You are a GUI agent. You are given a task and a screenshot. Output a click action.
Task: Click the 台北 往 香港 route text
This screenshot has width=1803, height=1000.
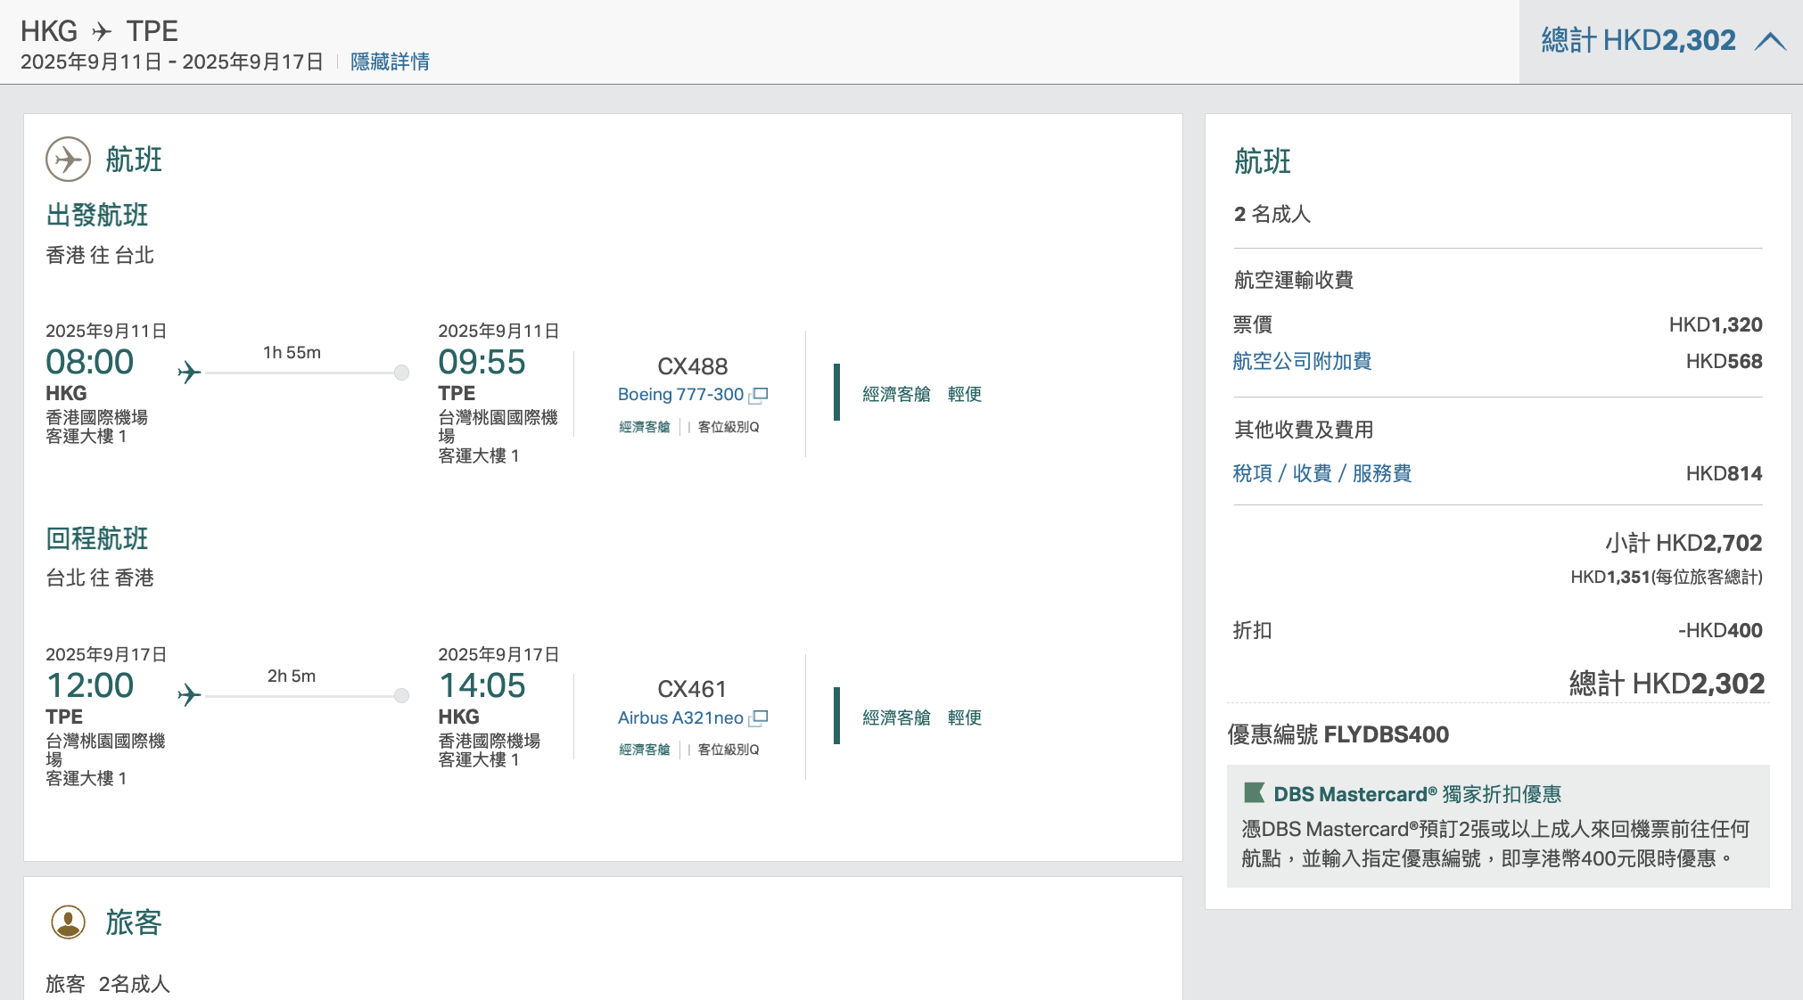coord(100,578)
